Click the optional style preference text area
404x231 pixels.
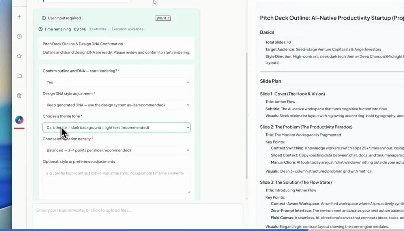116,181
